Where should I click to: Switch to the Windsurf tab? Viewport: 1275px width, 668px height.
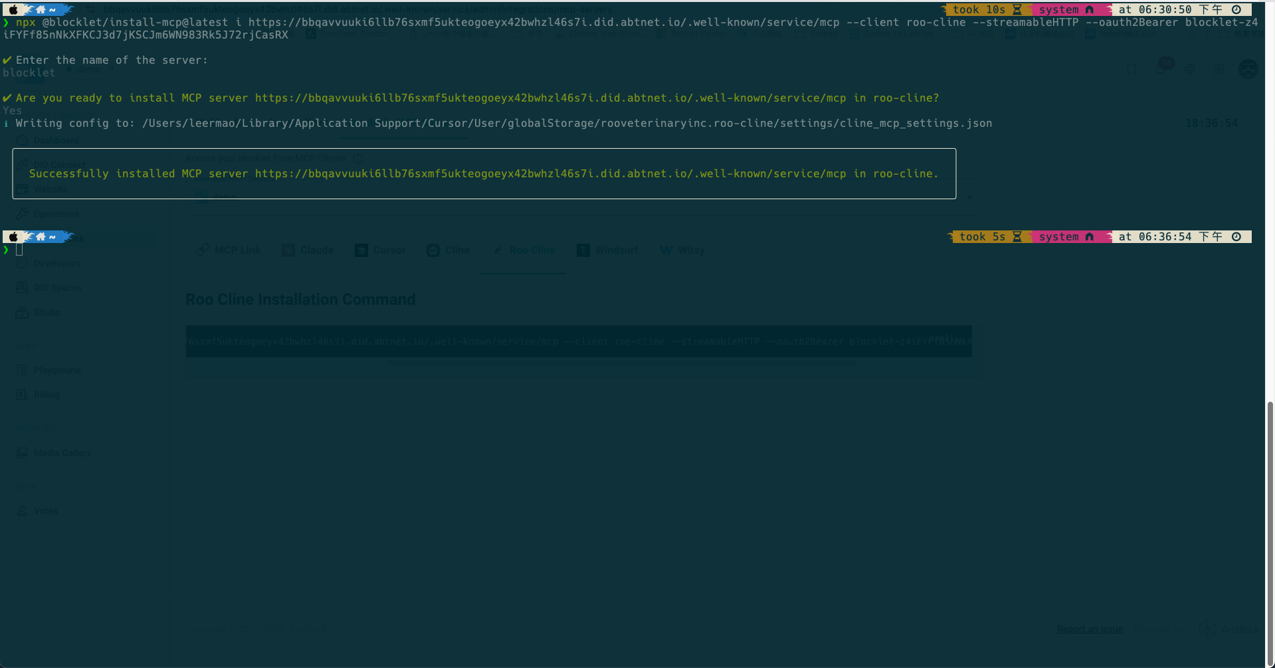tap(607, 250)
